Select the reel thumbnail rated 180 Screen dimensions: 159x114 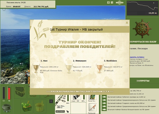77,97
